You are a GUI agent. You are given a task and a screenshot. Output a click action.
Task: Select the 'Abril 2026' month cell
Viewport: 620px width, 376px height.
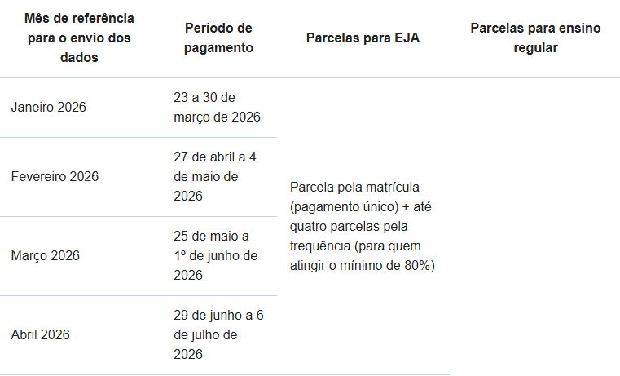(x=41, y=334)
